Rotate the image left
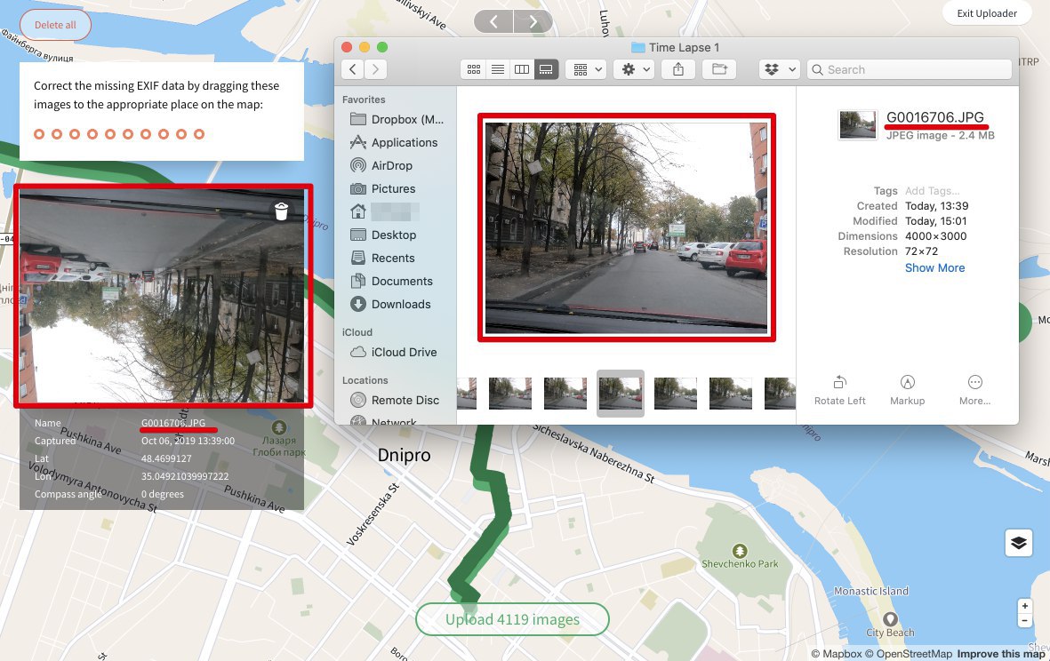 (839, 391)
